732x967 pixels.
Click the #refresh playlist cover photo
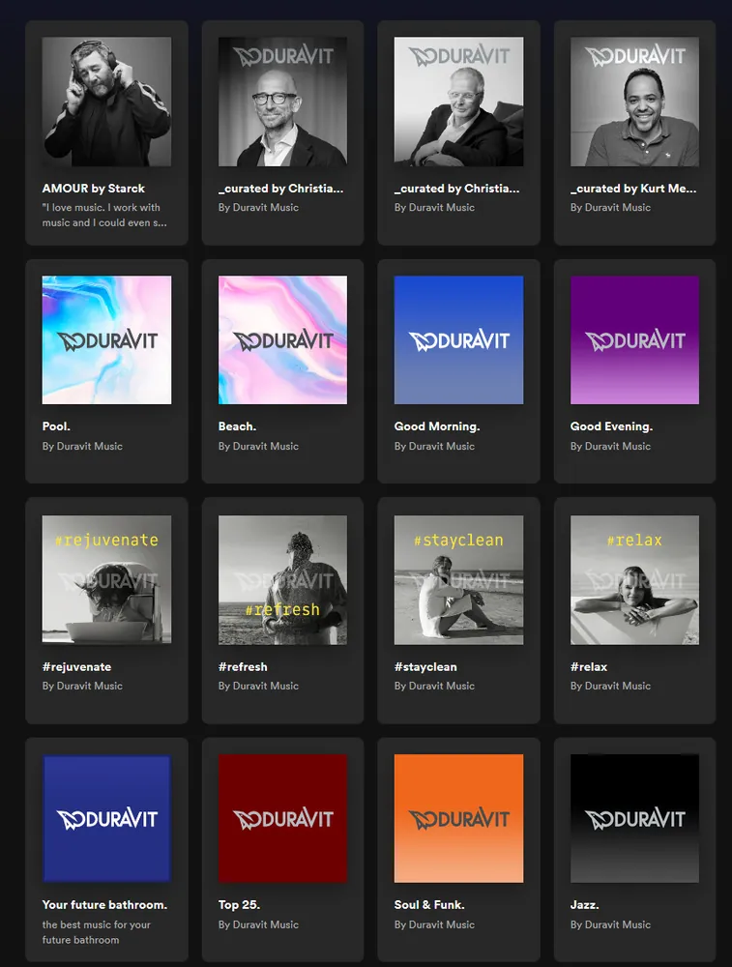coord(282,579)
